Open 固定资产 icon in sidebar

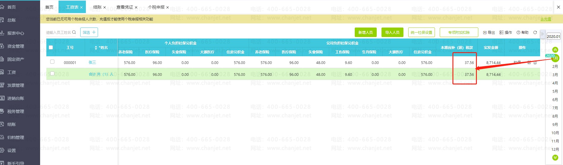click(2, 59)
